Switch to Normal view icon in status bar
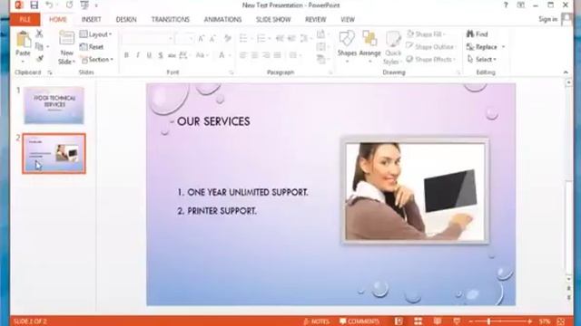This screenshot has height=326, width=581. click(399, 321)
